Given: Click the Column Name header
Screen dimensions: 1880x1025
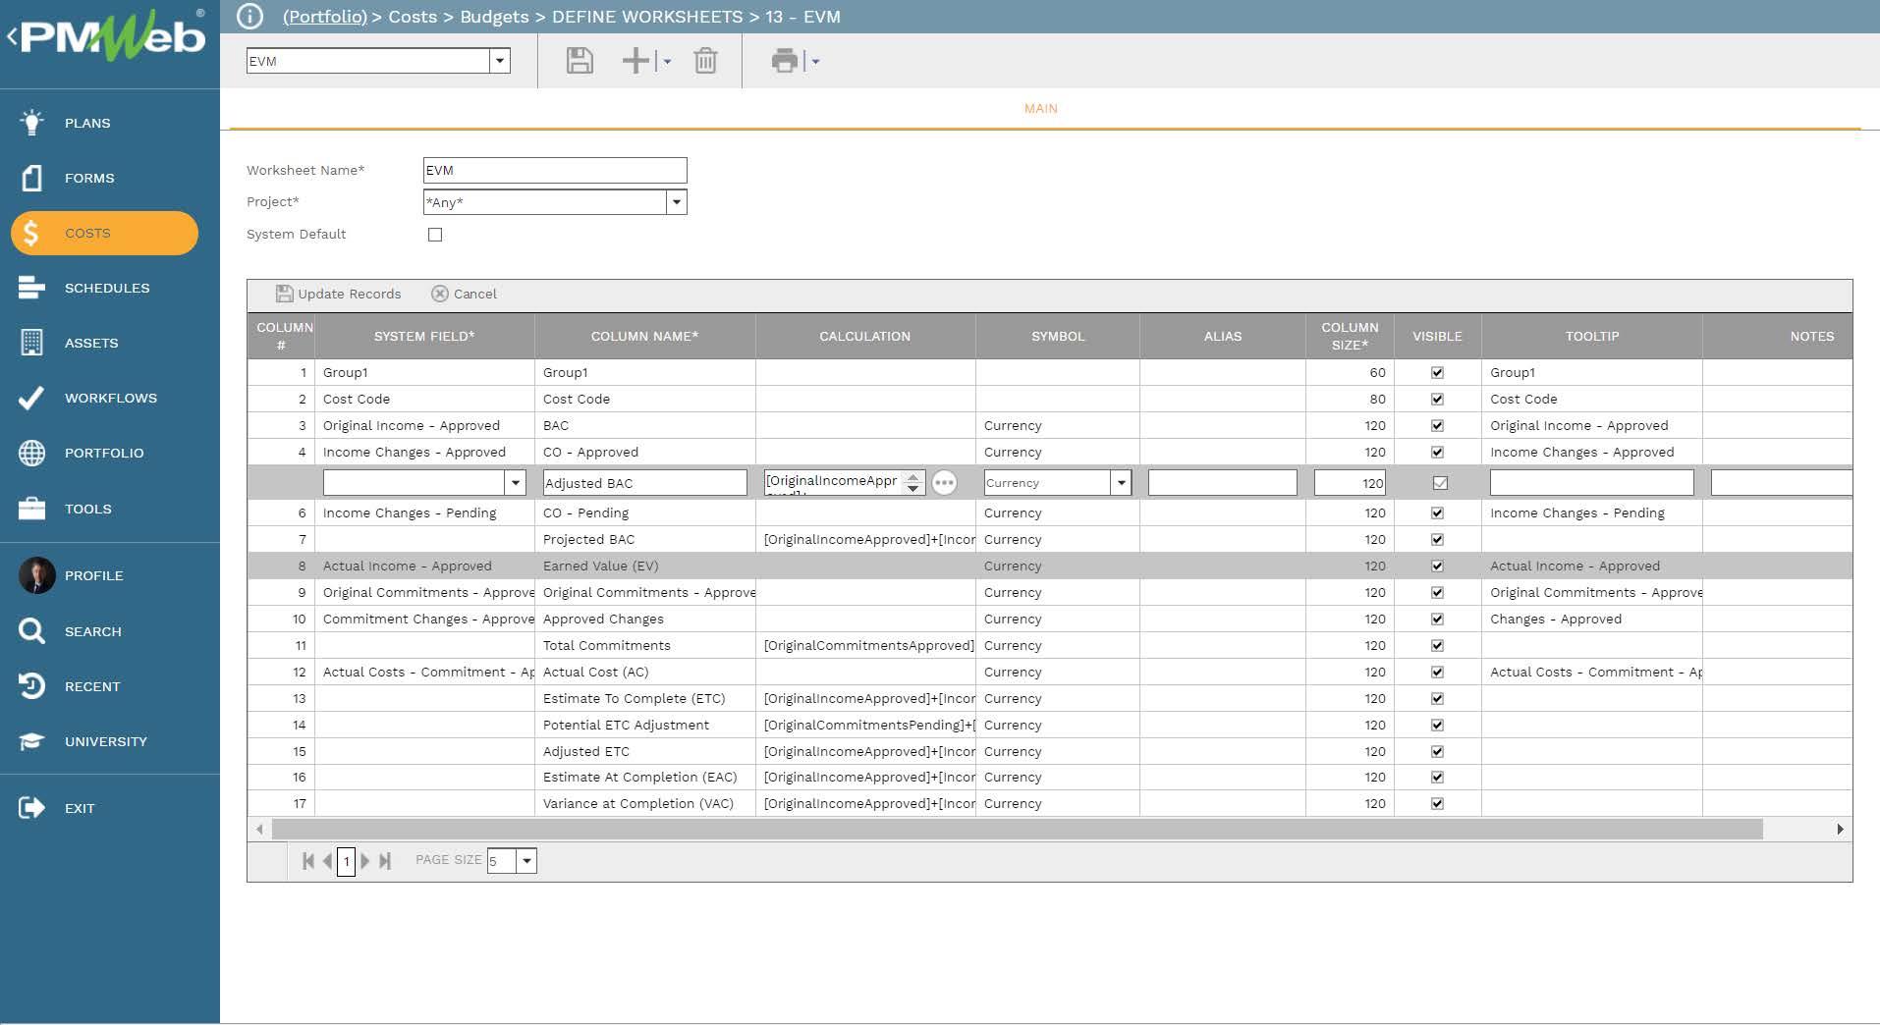Looking at the screenshot, I should tap(644, 337).
